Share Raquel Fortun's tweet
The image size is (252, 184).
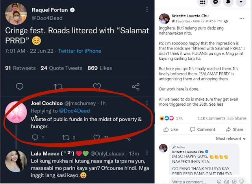pos(135,86)
